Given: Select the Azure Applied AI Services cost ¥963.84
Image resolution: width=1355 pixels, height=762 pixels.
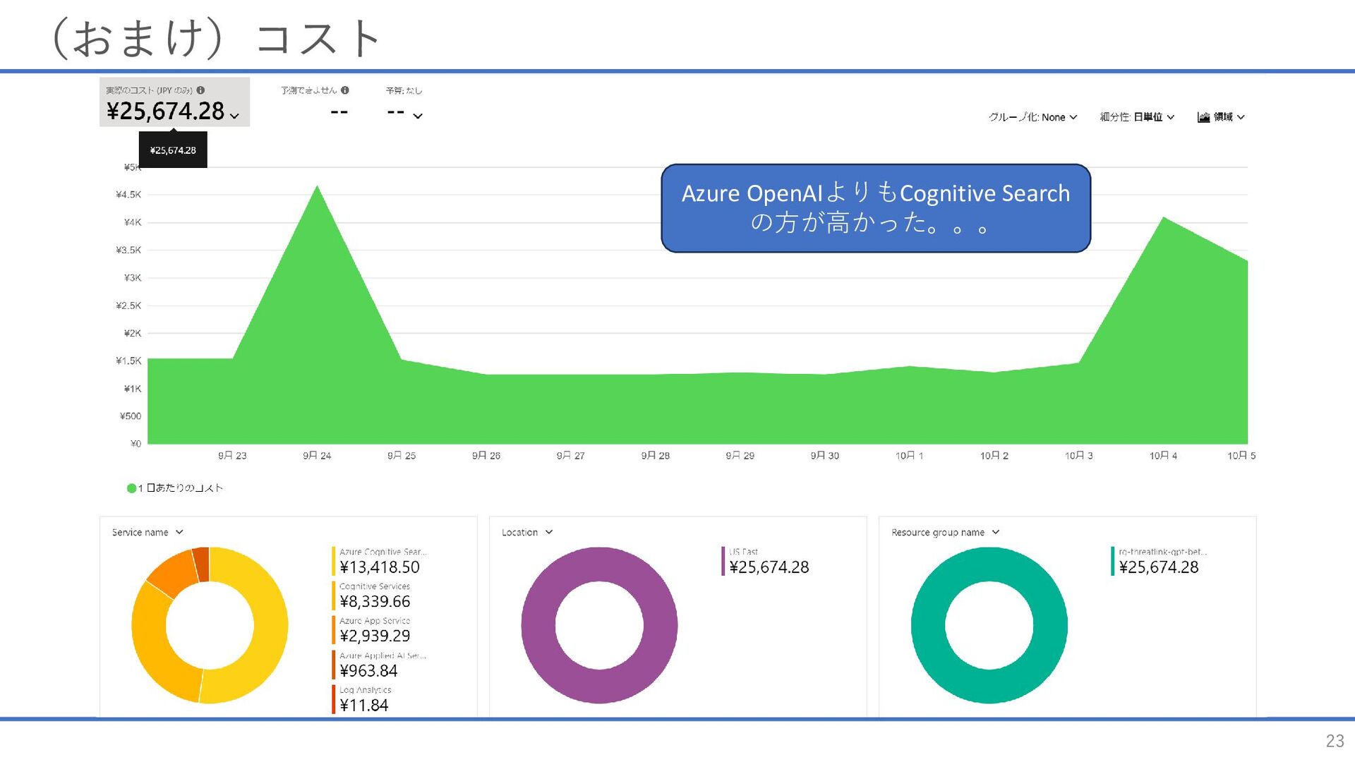Looking at the screenshot, I should pos(368,671).
